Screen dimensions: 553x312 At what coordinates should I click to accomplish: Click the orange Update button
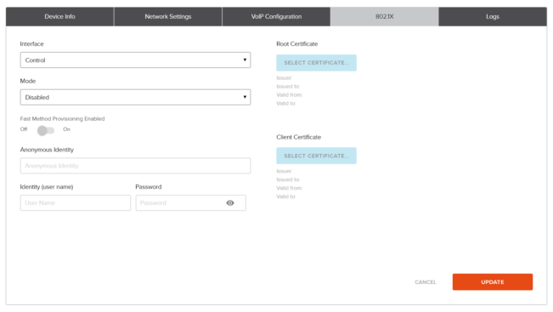click(x=493, y=282)
